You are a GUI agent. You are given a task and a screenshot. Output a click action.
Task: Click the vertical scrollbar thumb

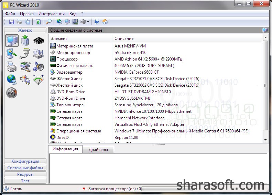pos(265,85)
